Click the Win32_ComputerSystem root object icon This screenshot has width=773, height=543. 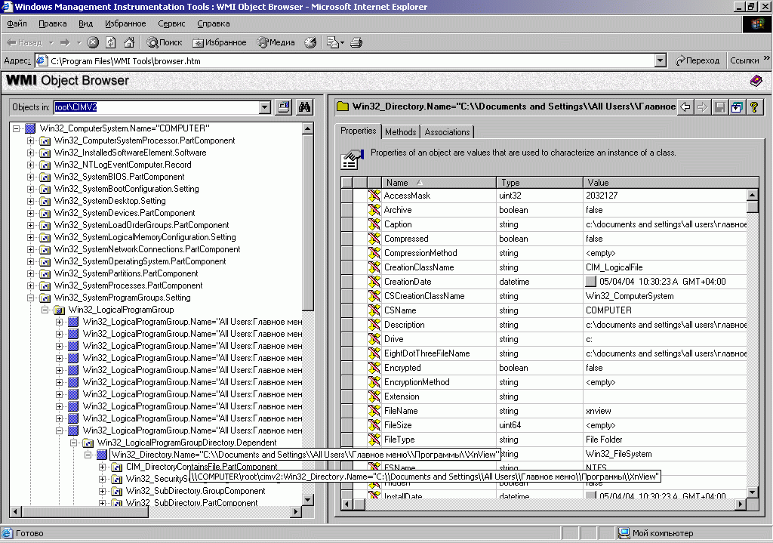(30, 128)
